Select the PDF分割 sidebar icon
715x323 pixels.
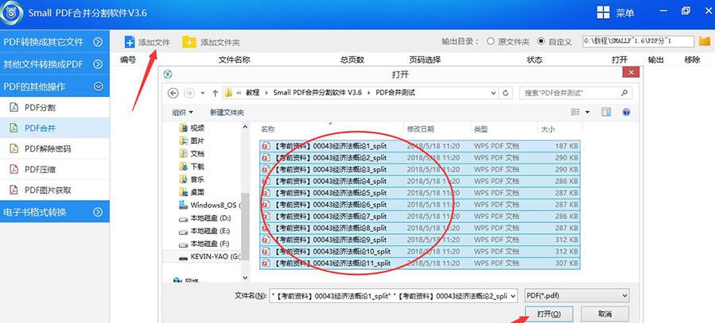click(x=14, y=107)
